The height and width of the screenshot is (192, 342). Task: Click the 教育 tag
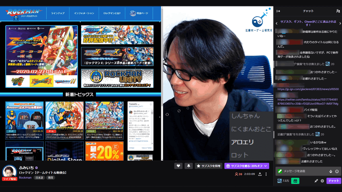point(50,177)
